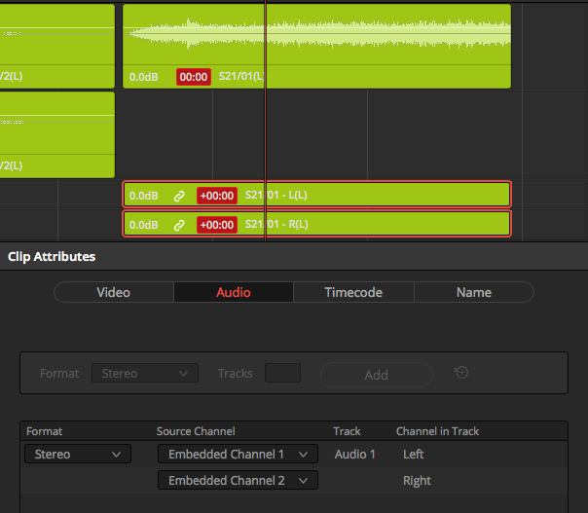Click the Track column header
Screen dimensions: 588x513
point(347,431)
